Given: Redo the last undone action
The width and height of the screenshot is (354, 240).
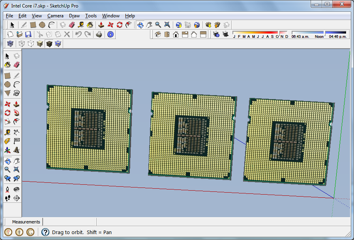Looking at the screenshot, I should coord(87,34).
